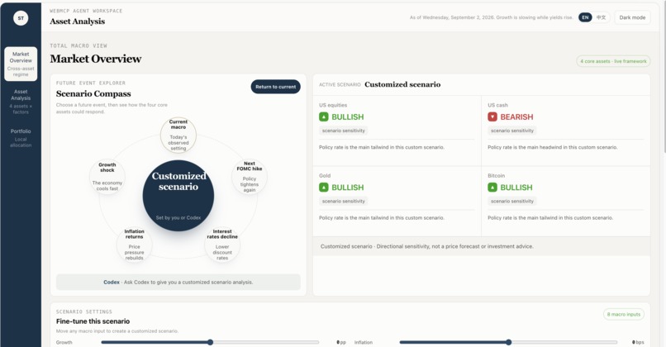This screenshot has height=347, width=666.
Task: Click the ST avatar logo
Action: 21,18
